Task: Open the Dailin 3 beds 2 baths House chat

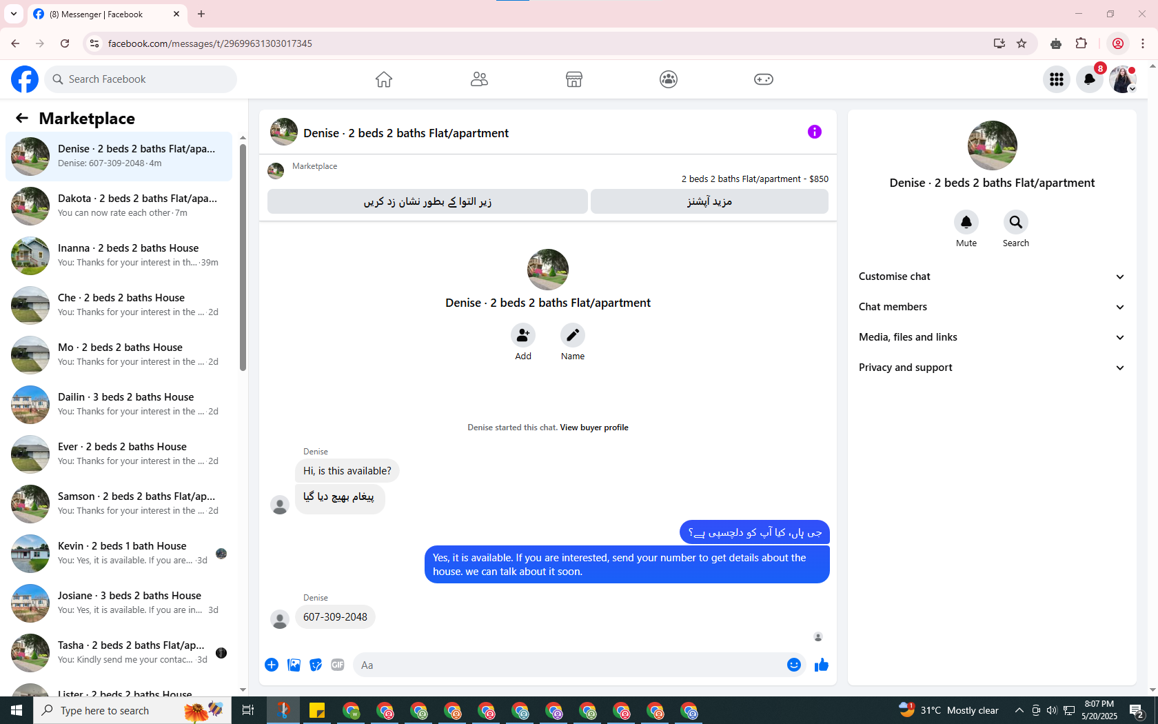Action: (119, 405)
